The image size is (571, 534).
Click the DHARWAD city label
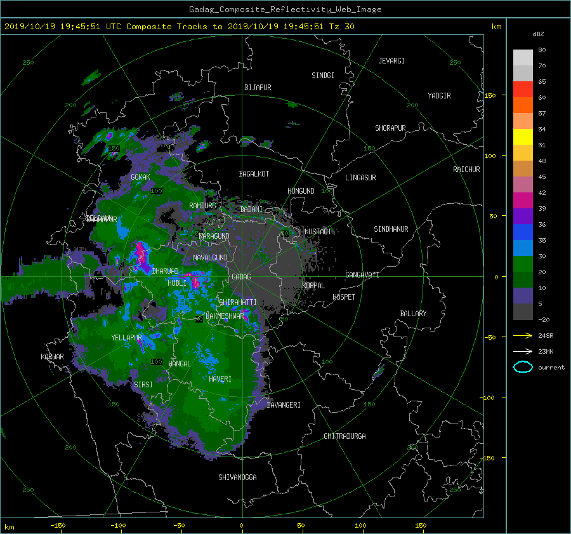(166, 271)
